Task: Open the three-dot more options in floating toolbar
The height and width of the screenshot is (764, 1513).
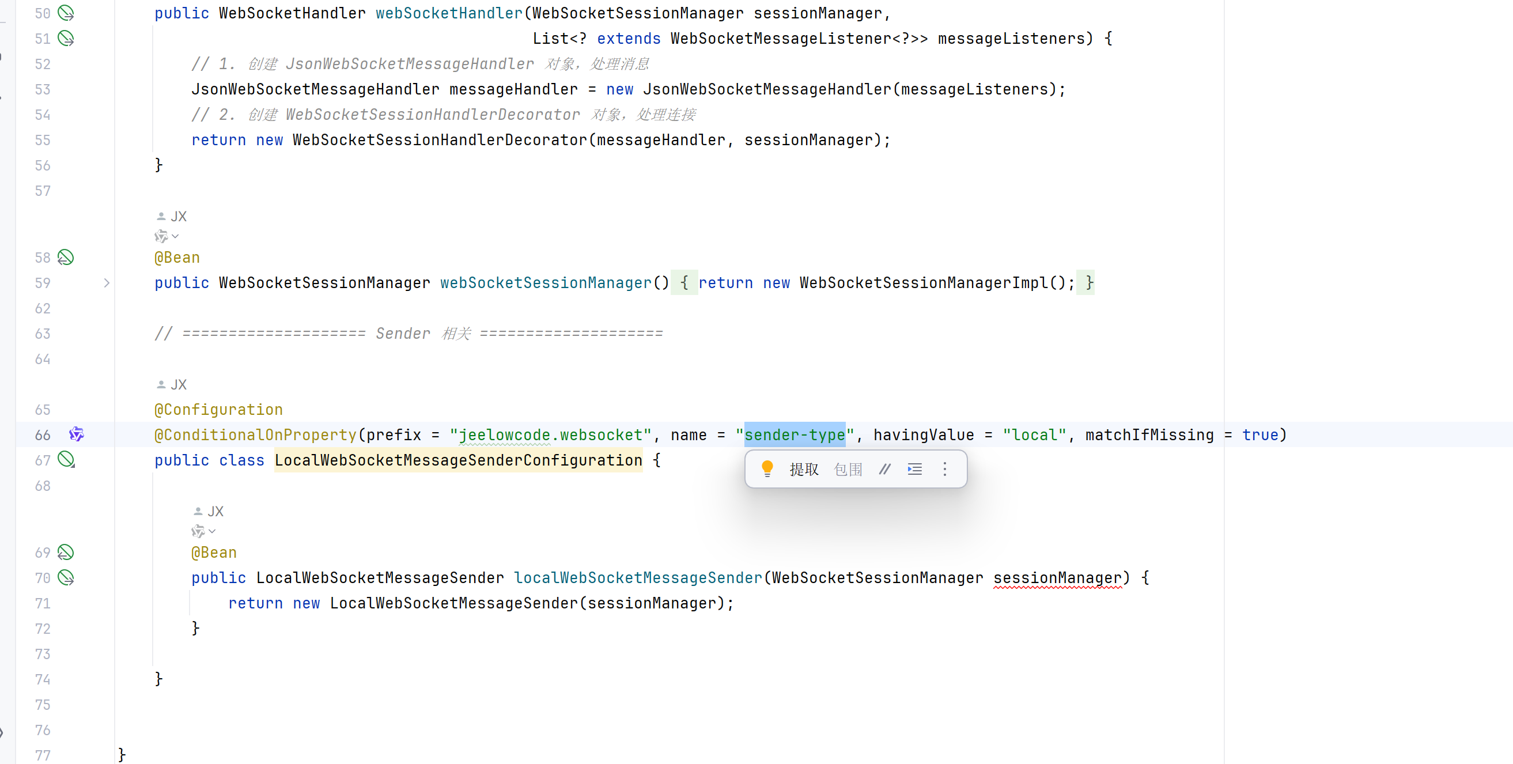Action: (x=944, y=469)
